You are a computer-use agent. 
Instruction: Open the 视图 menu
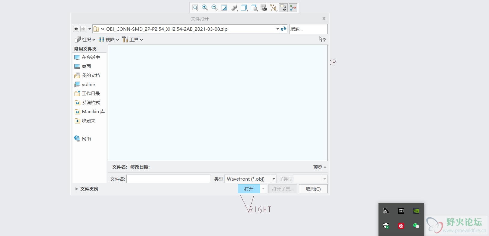[109, 39]
